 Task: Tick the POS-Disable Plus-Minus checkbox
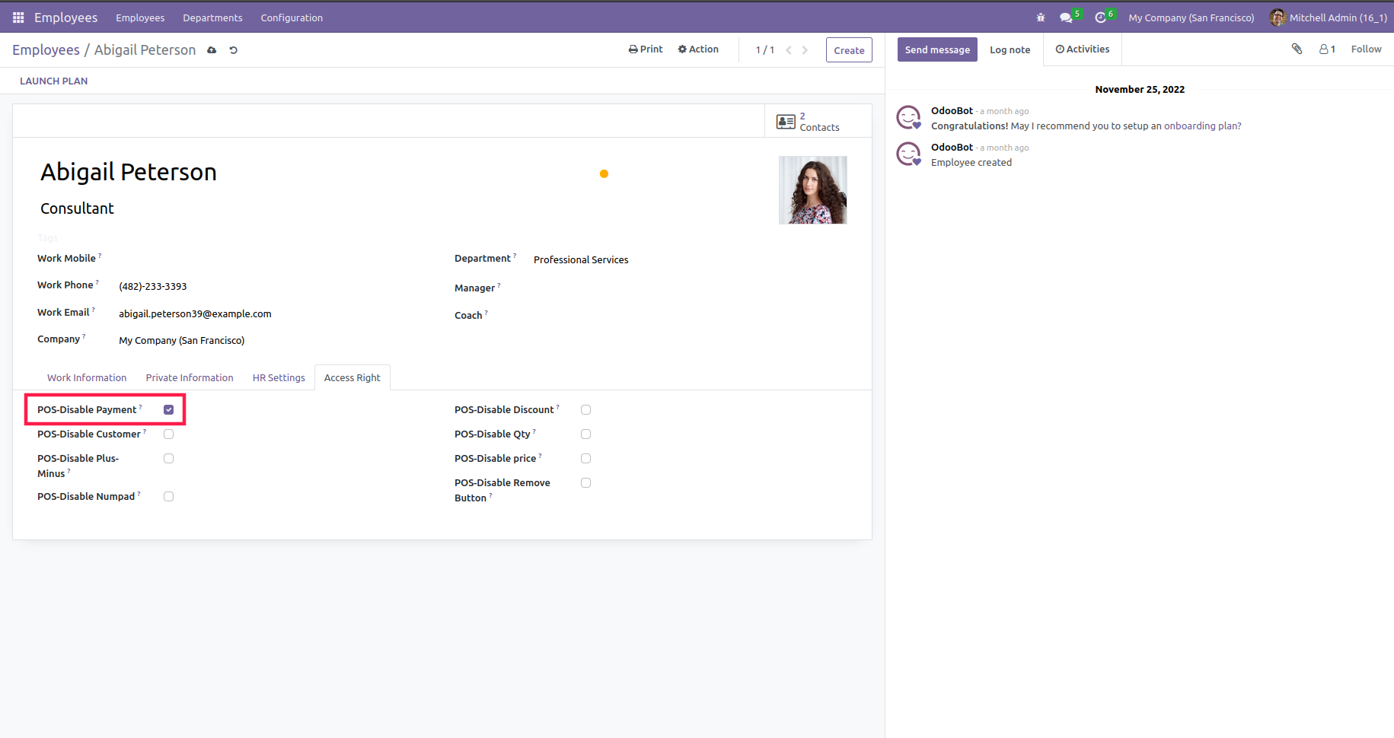pyautogui.click(x=169, y=458)
